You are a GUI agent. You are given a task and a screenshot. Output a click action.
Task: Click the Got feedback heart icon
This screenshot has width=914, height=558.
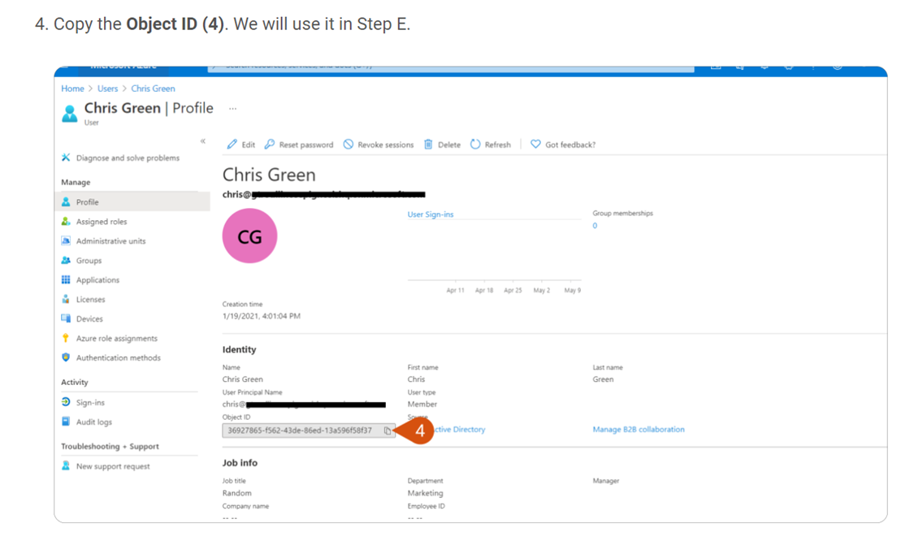pyautogui.click(x=534, y=144)
